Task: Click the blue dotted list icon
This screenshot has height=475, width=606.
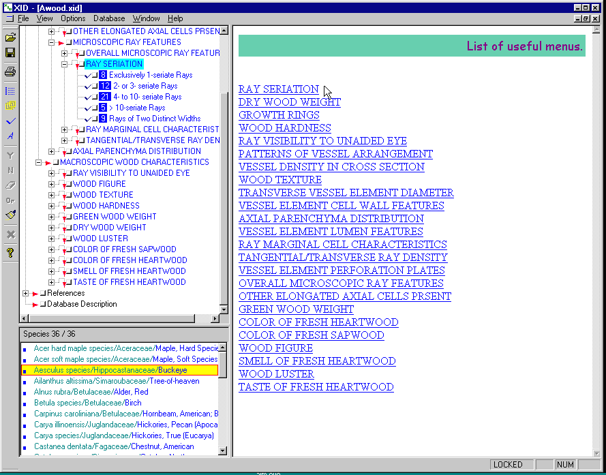Action: pyautogui.click(x=10, y=91)
